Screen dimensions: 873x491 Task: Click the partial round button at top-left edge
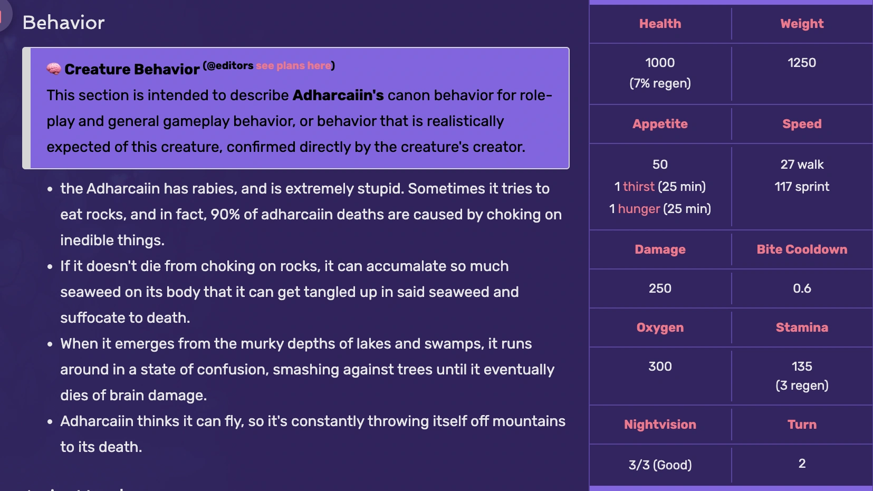click(x=4, y=16)
